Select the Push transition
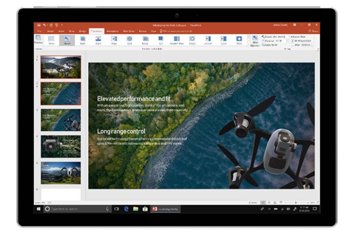 pyautogui.click(x=98, y=40)
